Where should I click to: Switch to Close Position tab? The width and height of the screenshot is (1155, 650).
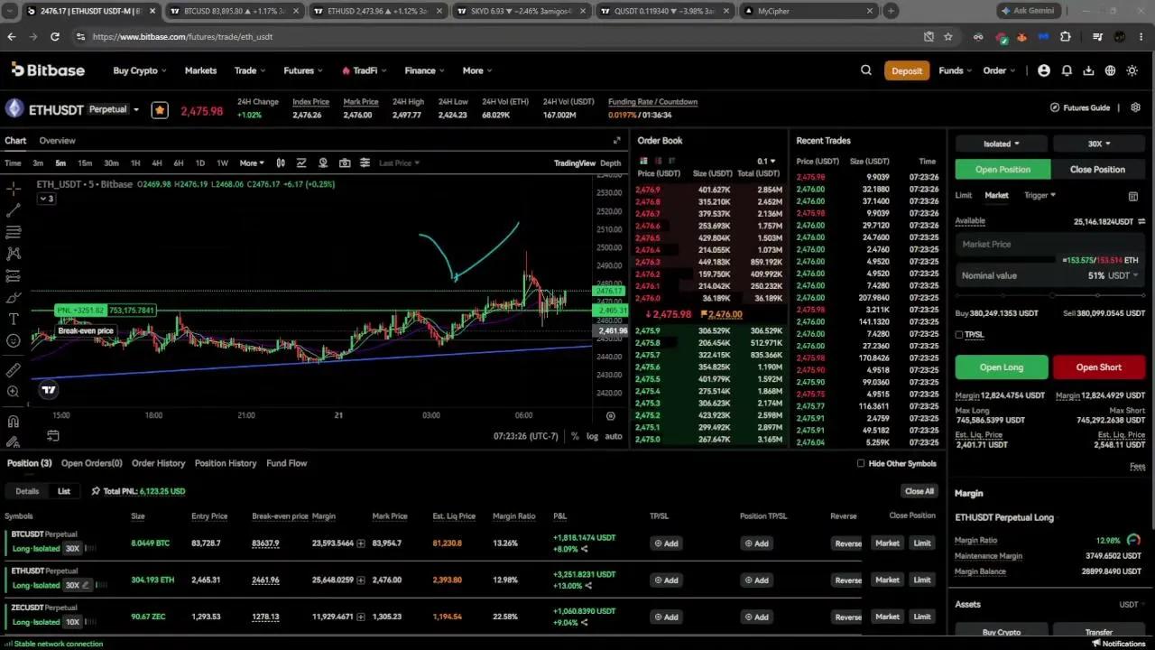[x=1097, y=170]
